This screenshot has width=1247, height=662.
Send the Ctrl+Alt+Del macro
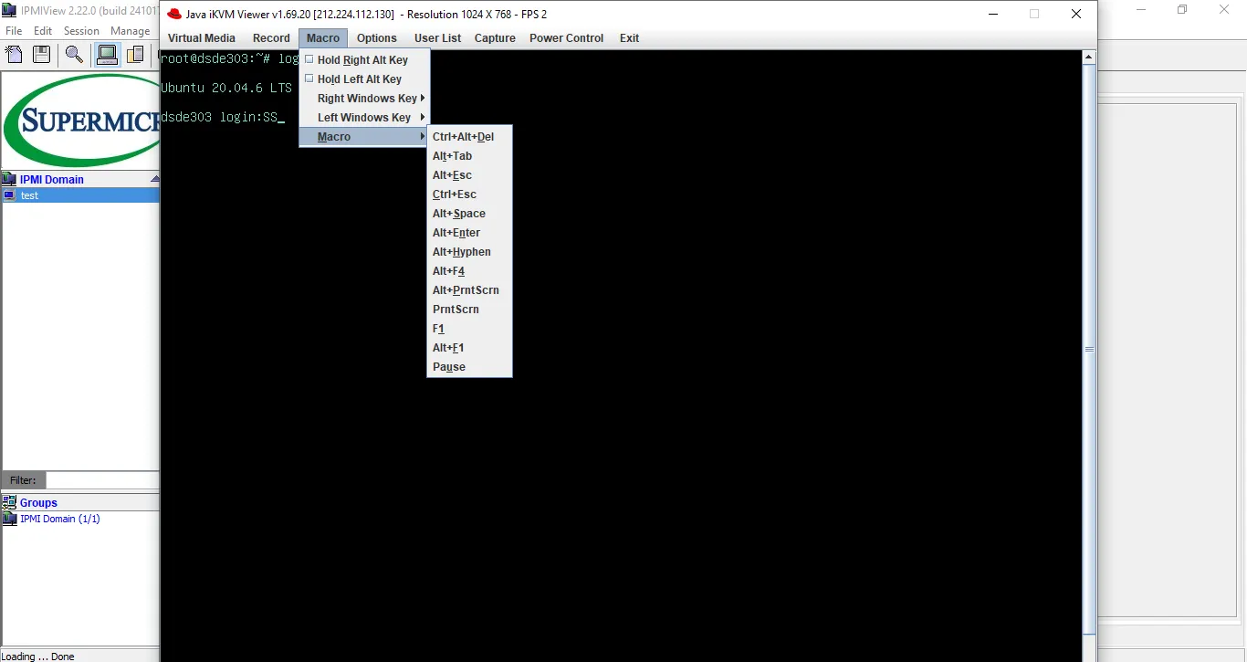(463, 137)
